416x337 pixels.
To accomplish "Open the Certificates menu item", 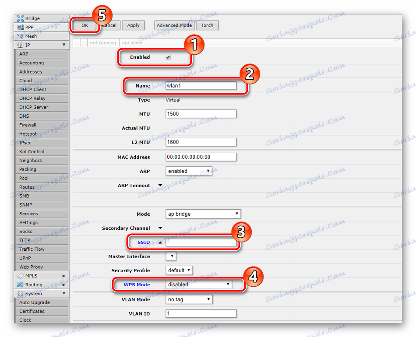I will [x=42, y=311].
